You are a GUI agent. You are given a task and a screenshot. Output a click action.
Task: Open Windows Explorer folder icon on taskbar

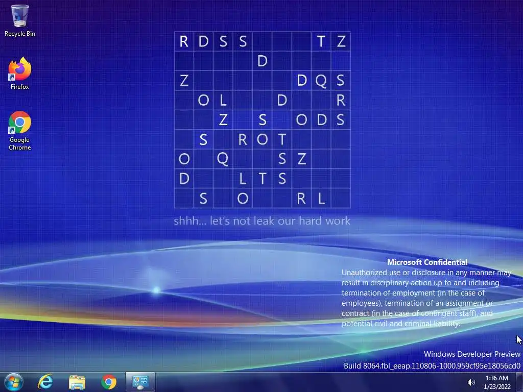click(77, 382)
